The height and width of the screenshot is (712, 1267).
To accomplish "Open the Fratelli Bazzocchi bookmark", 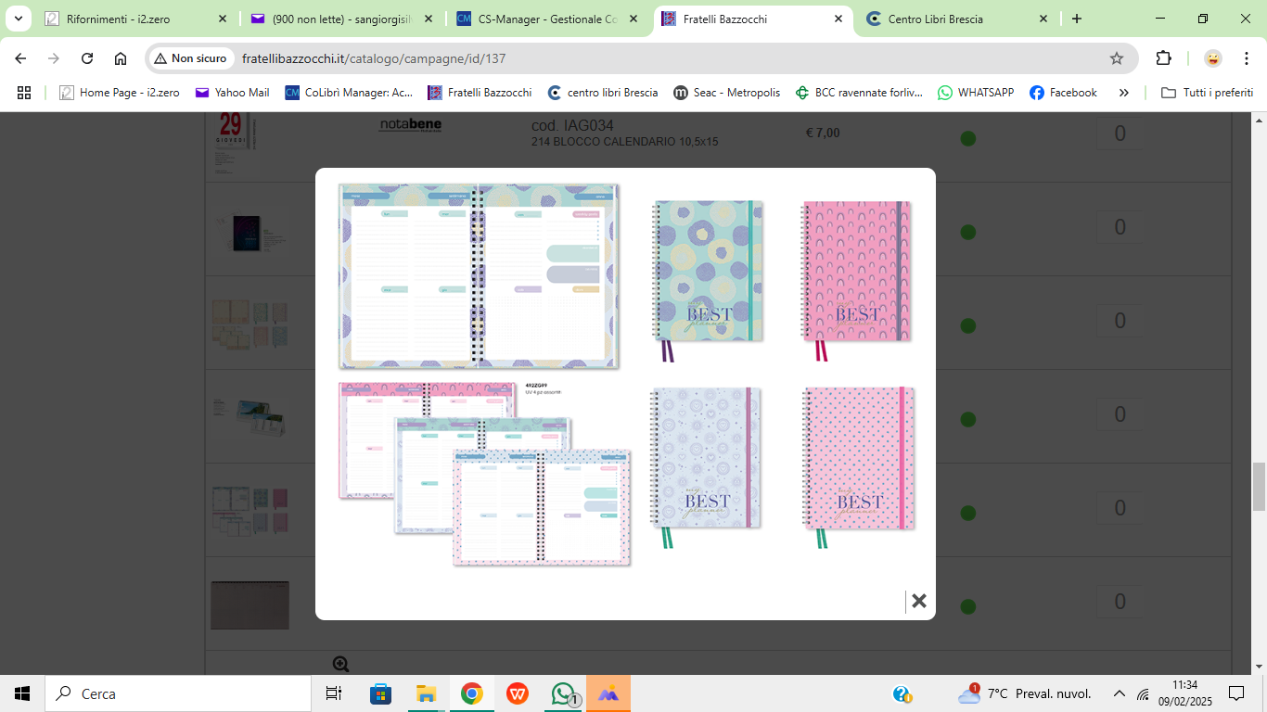I will (x=480, y=93).
